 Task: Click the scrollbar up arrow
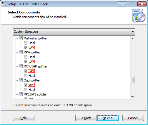[x=132, y=39]
